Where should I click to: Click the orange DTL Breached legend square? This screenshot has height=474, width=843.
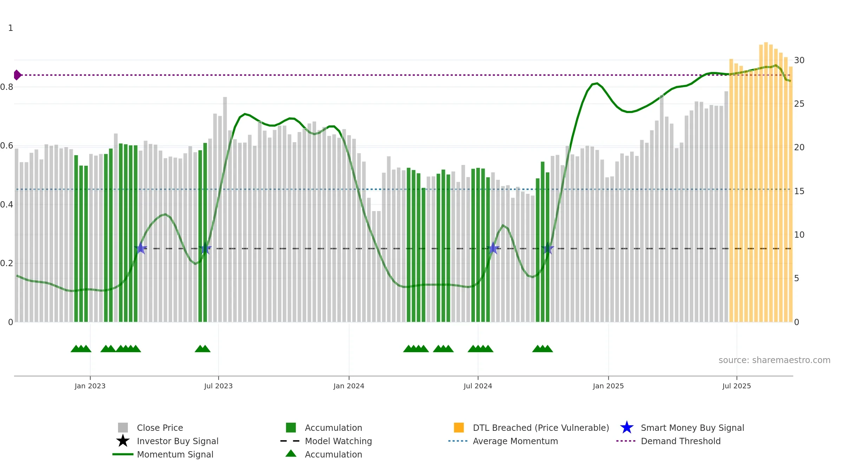459,428
